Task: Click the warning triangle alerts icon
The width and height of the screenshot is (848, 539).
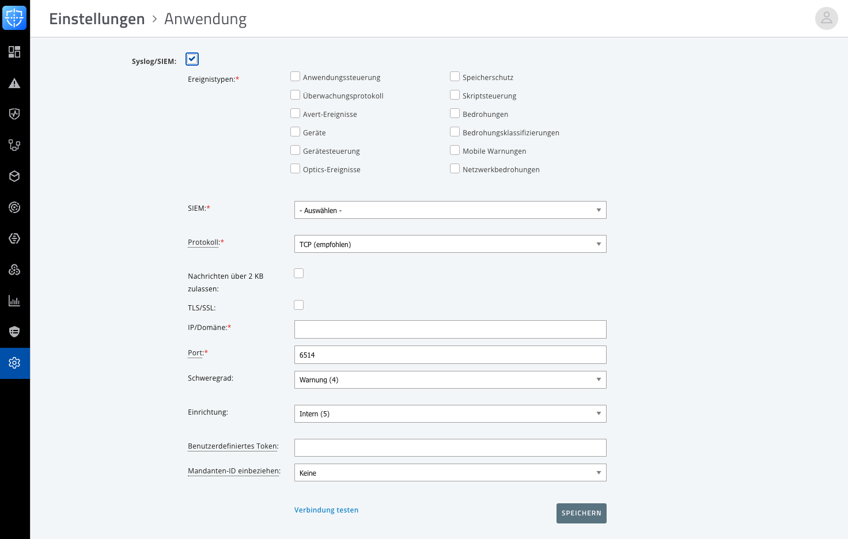Action: 14,83
